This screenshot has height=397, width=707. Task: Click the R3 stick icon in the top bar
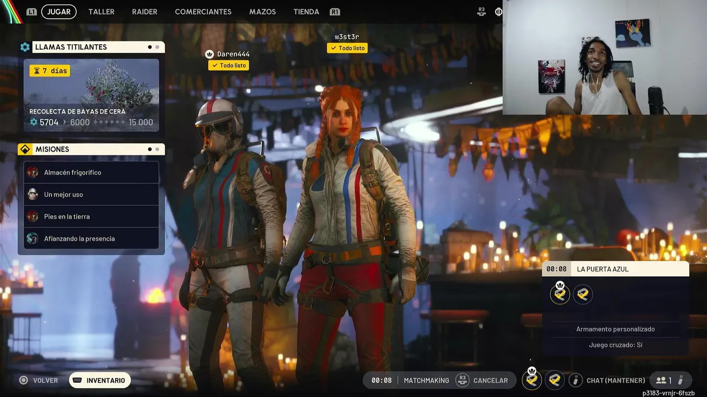coord(482,11)
